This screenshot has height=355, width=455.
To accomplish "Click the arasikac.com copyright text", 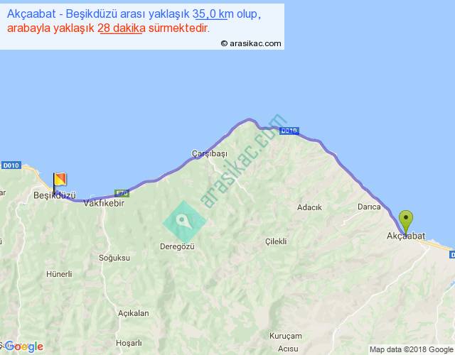I will [x=251, y=43].
